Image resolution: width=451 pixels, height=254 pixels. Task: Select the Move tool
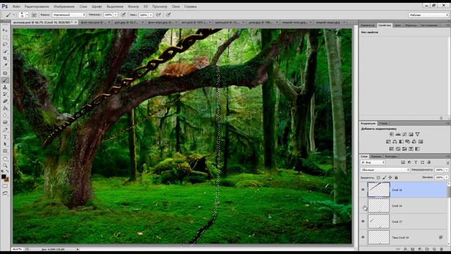click(x=5, y=30)
